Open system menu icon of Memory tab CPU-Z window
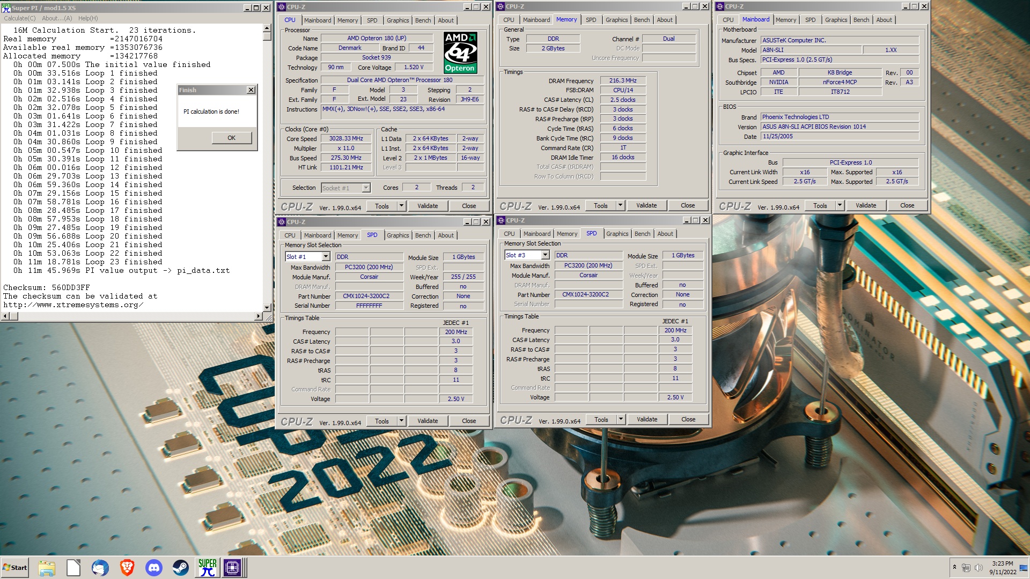This screenshot has width=1030, height=579. 501,6
